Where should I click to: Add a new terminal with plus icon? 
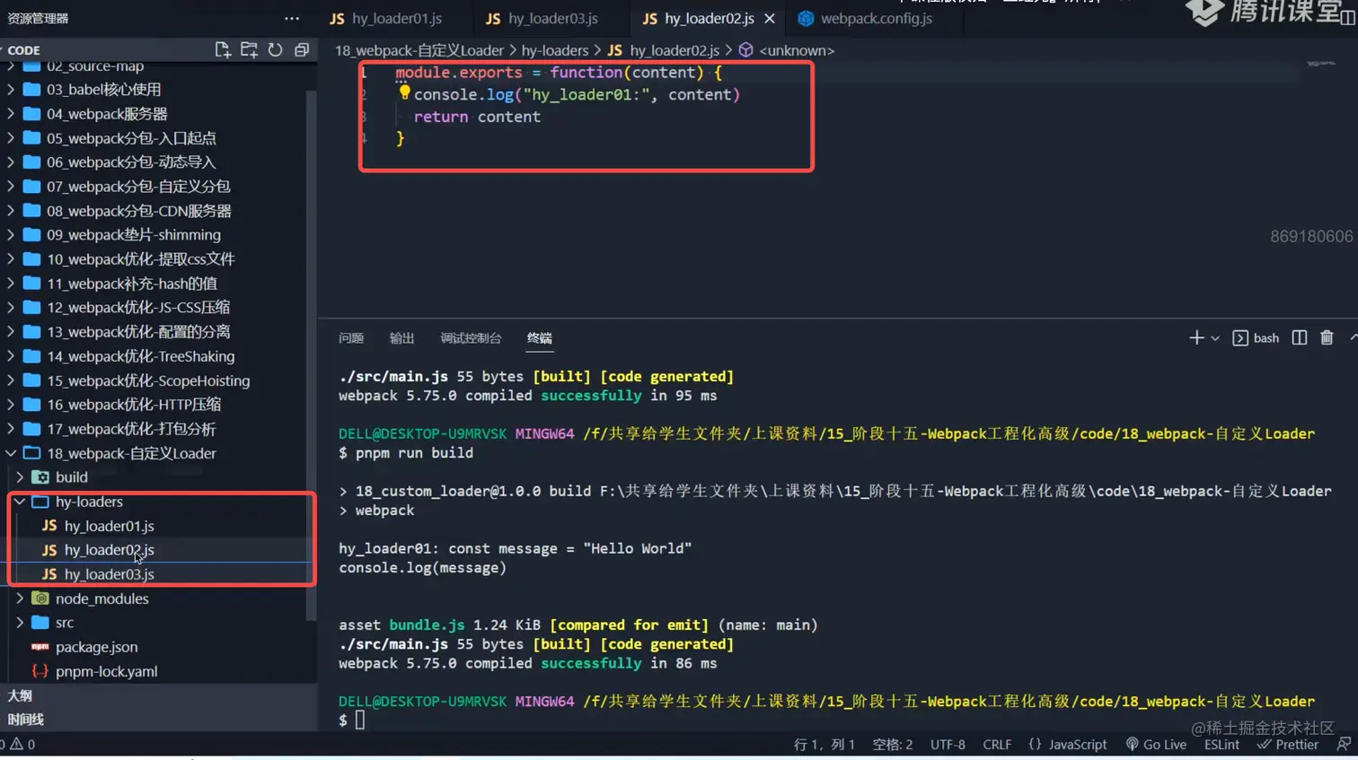[1196, 337]
